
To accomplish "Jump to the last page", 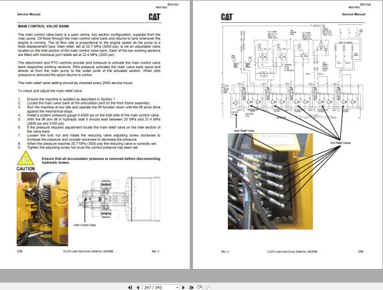I will click(191, 287).
